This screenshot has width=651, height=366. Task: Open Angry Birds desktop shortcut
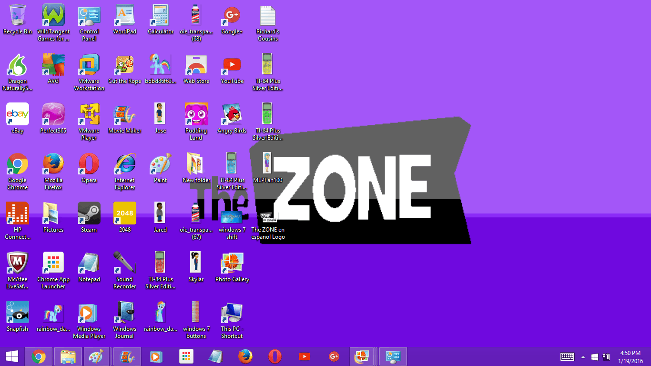pyautogui.click(x=232, y=119)
